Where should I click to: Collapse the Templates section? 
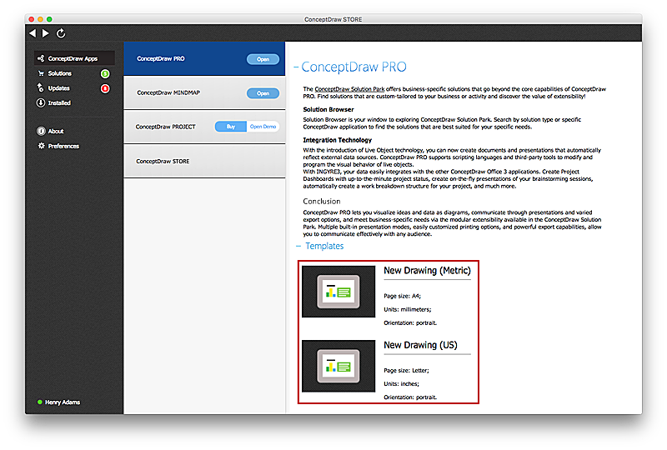298,246
